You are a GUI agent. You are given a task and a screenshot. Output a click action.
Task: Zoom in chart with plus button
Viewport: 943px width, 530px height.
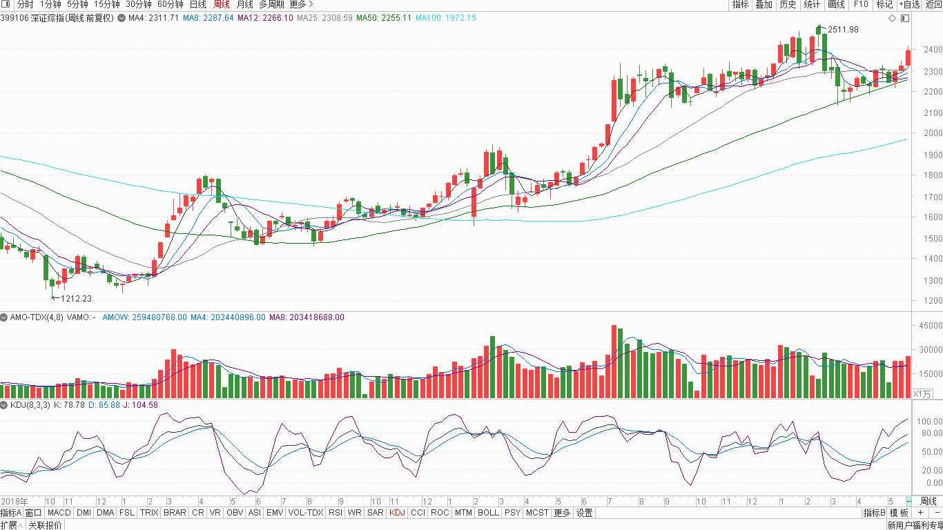pyautogui.click(x=920, y=513)
